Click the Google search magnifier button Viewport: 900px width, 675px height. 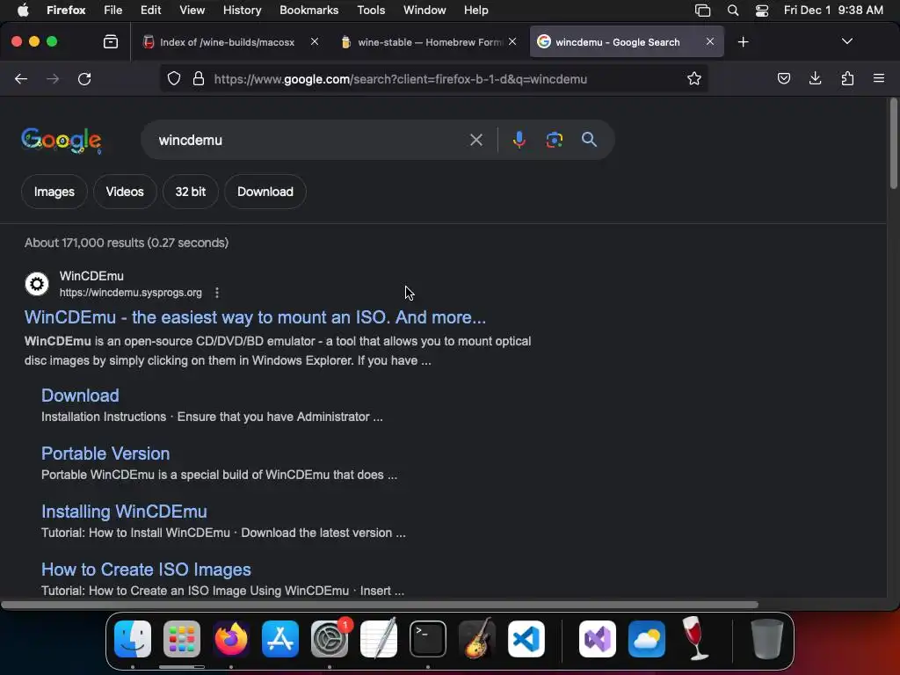[589, 140]
